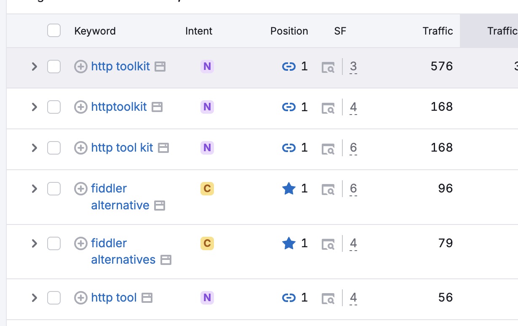This screenshot has height=326, width=518.
Task: Click SERP features view icon in 'fiddler alternatives' row
Action: pyautogui.click(x=328, y=244)
